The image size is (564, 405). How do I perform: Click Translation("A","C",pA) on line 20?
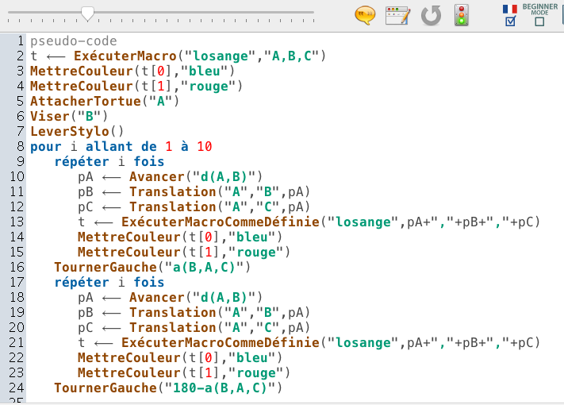220,328
